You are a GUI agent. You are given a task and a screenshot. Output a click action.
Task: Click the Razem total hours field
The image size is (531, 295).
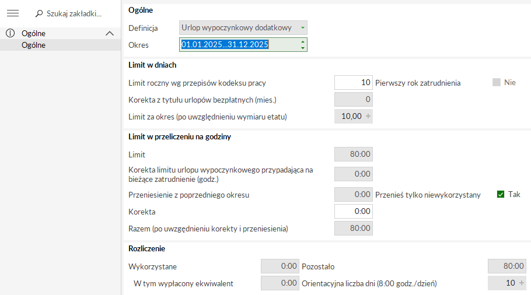pos(354,228)
